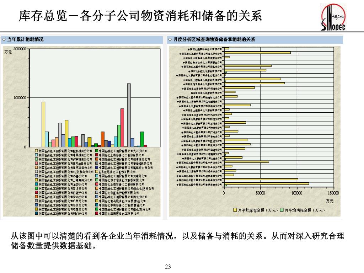This screenshot has width=364, height=273.
Task: Select the 仪征化纤 gray legend swatch
Action: tap(97, 193)
